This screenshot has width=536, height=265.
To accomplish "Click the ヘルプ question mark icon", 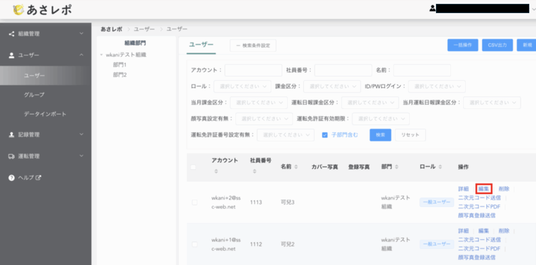I will tap(11, 178).
